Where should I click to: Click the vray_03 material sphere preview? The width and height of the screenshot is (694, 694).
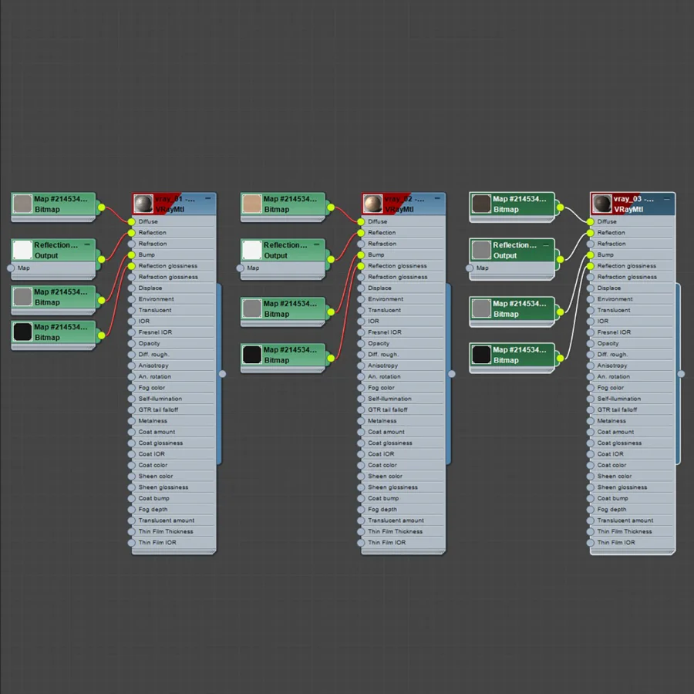[602, 204]
